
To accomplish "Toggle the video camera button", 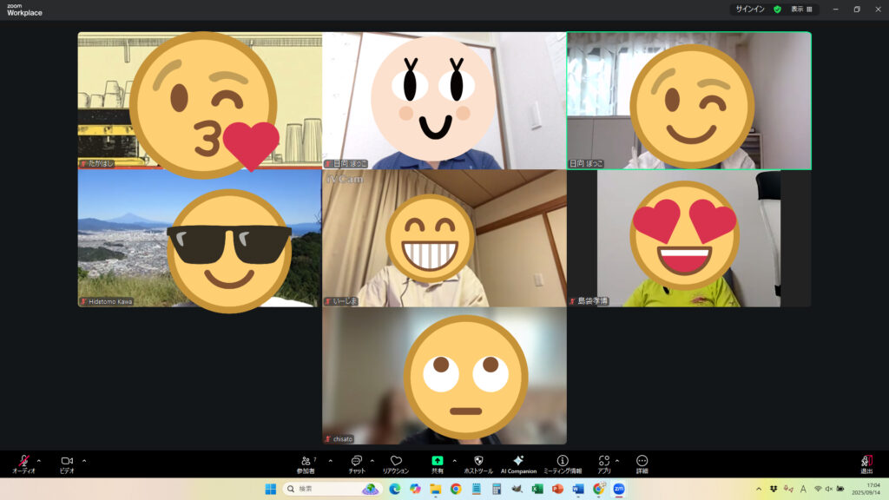I will click(66, 461).
